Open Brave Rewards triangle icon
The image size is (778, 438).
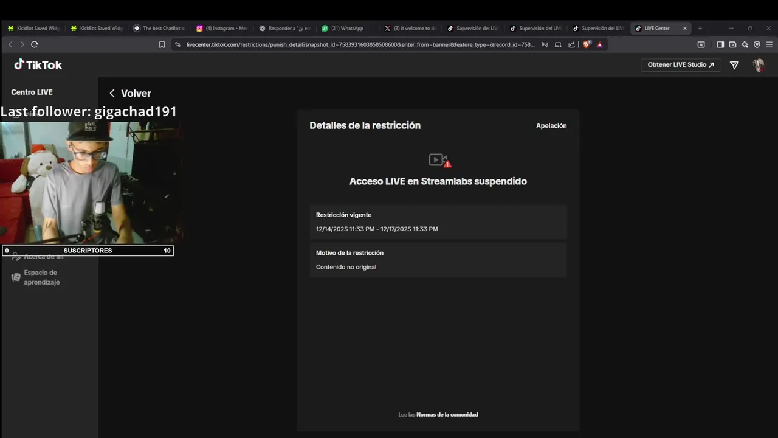click(600, 44)
